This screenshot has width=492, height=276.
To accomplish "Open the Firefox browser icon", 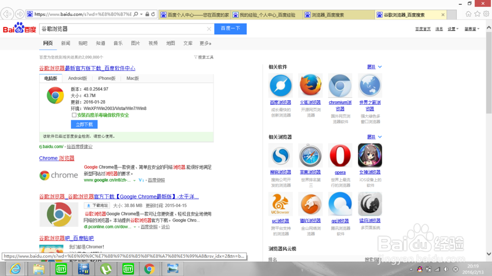I will (310, 85).
